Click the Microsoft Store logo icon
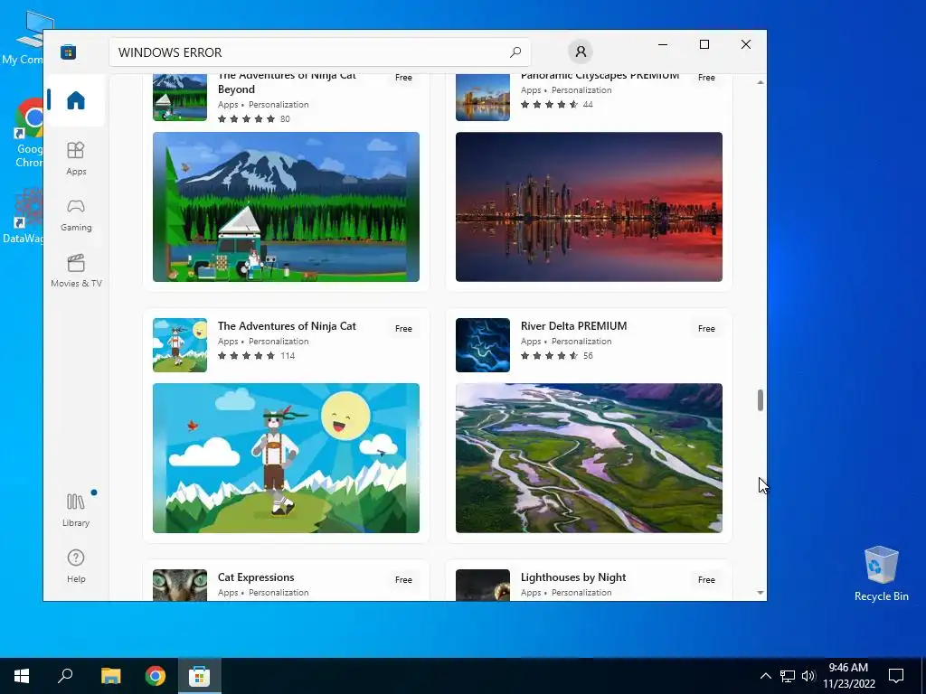926x694 pixels. tap(68, 52)
